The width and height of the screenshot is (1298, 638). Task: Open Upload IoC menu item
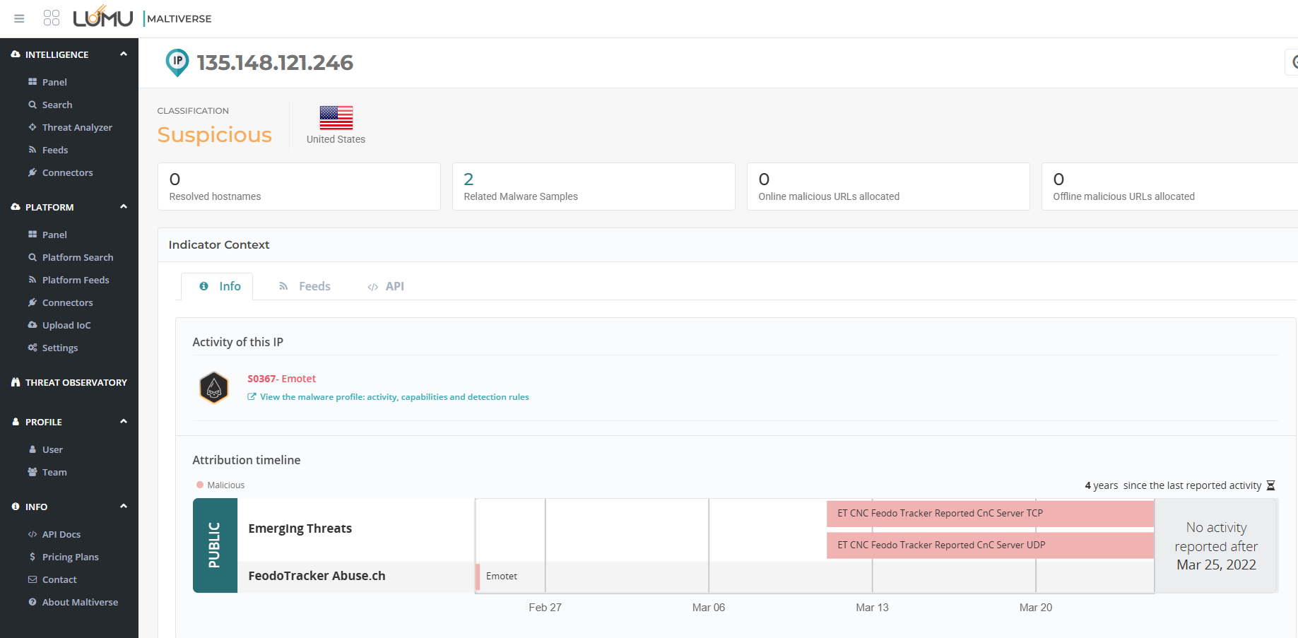[66, 325]
